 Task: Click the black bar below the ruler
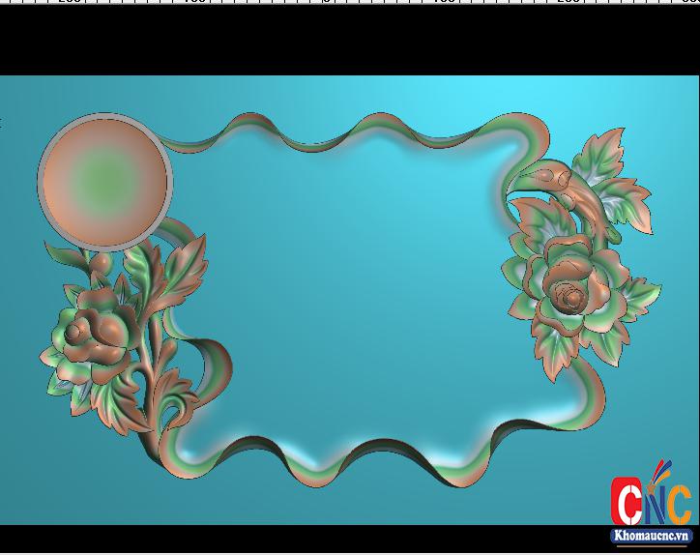(350, 41)
